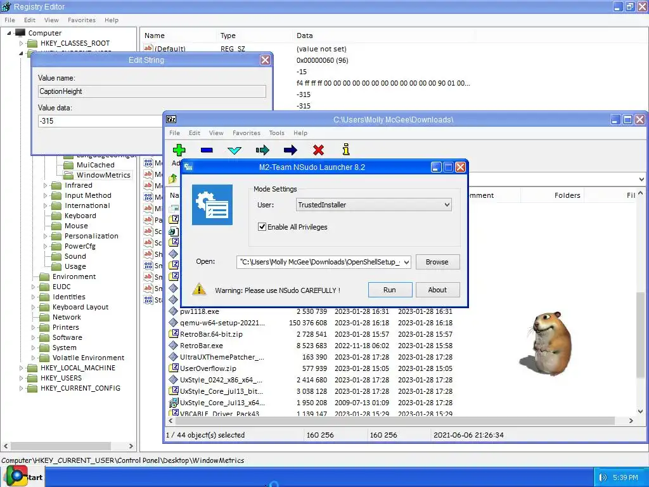The height and width of the screenshot is (487, 649).
Task: Click the Registry Editor title bar icon
Action: pos(6,6)
